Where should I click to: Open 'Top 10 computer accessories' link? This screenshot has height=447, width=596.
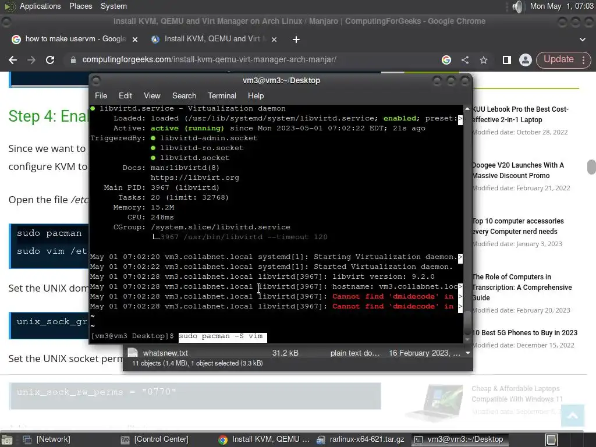click(517, 226)
